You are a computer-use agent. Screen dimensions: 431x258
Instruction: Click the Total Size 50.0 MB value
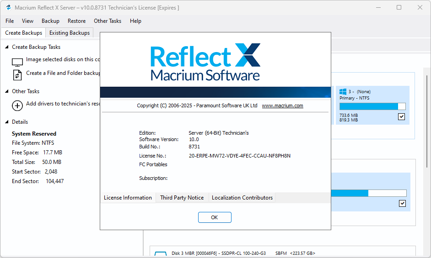pyautogui.click(x=52, y=162)
